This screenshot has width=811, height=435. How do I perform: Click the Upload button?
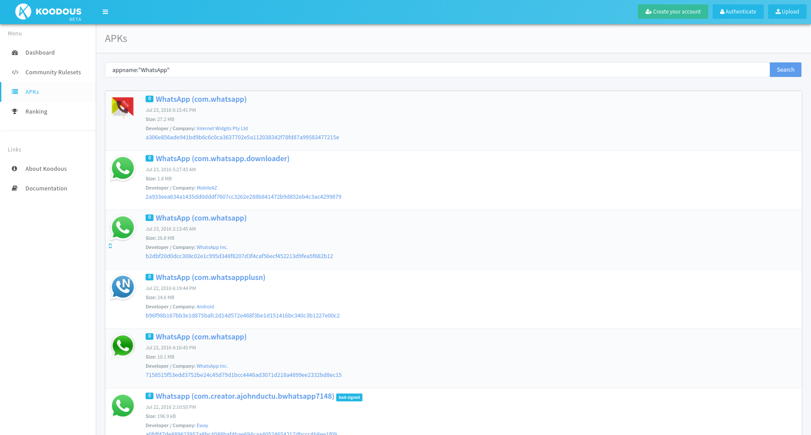787,12
